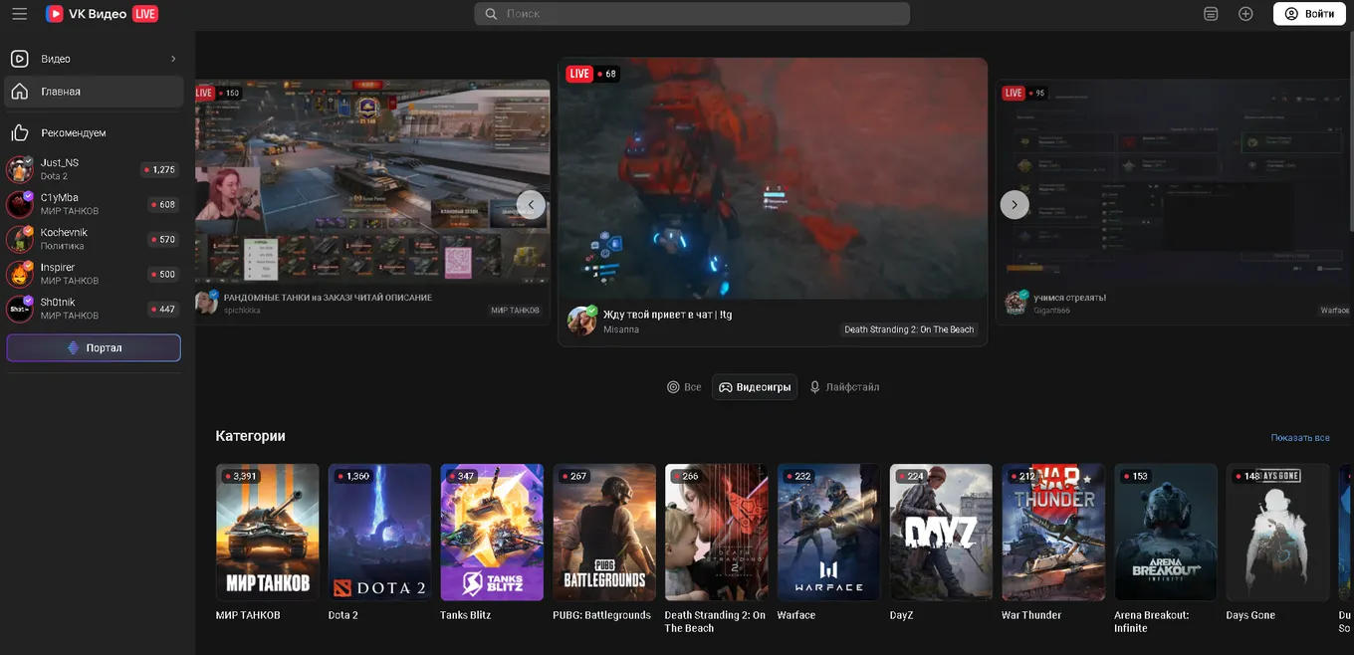Click the Рекомендуем thumbs-up icon
The width and height of the screenshot is (1354, 655).
click(19, 132)
